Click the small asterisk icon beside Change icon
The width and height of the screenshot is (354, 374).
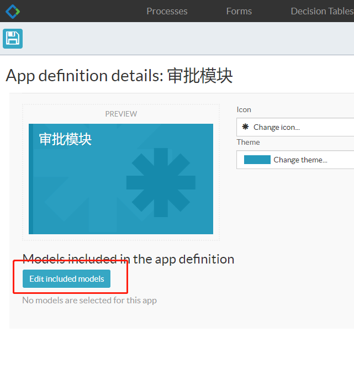pyautogui.click(x=245, y=127)
